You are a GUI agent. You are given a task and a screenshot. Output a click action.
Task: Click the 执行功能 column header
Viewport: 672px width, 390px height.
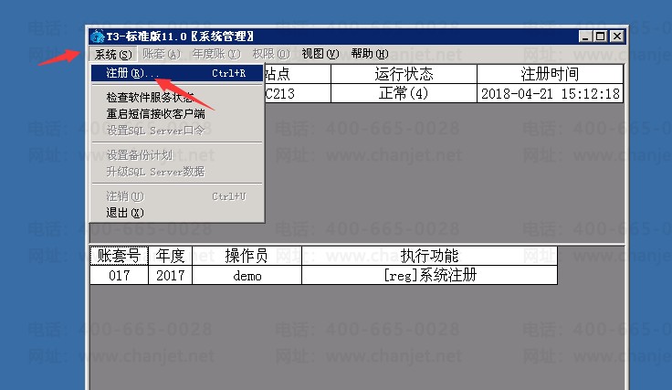429,256
